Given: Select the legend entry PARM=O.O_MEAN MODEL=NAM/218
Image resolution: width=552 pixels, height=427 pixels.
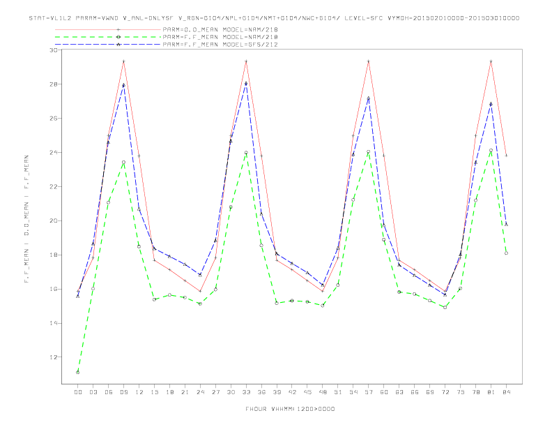Looking at the screenshot, I should (220, 29).
